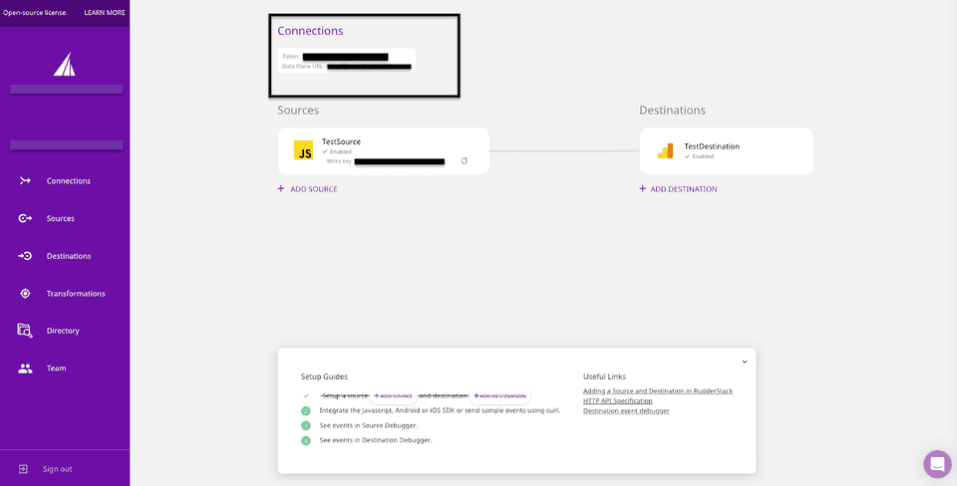The image size is (957, 486).
Task: Click the Google Analytics destination icon
Action: pyautogui.click(x=665, y=151)
